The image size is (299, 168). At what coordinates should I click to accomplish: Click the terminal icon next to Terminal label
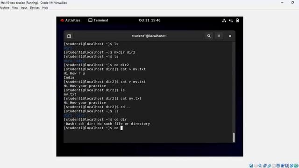click(x=90, y=20)
